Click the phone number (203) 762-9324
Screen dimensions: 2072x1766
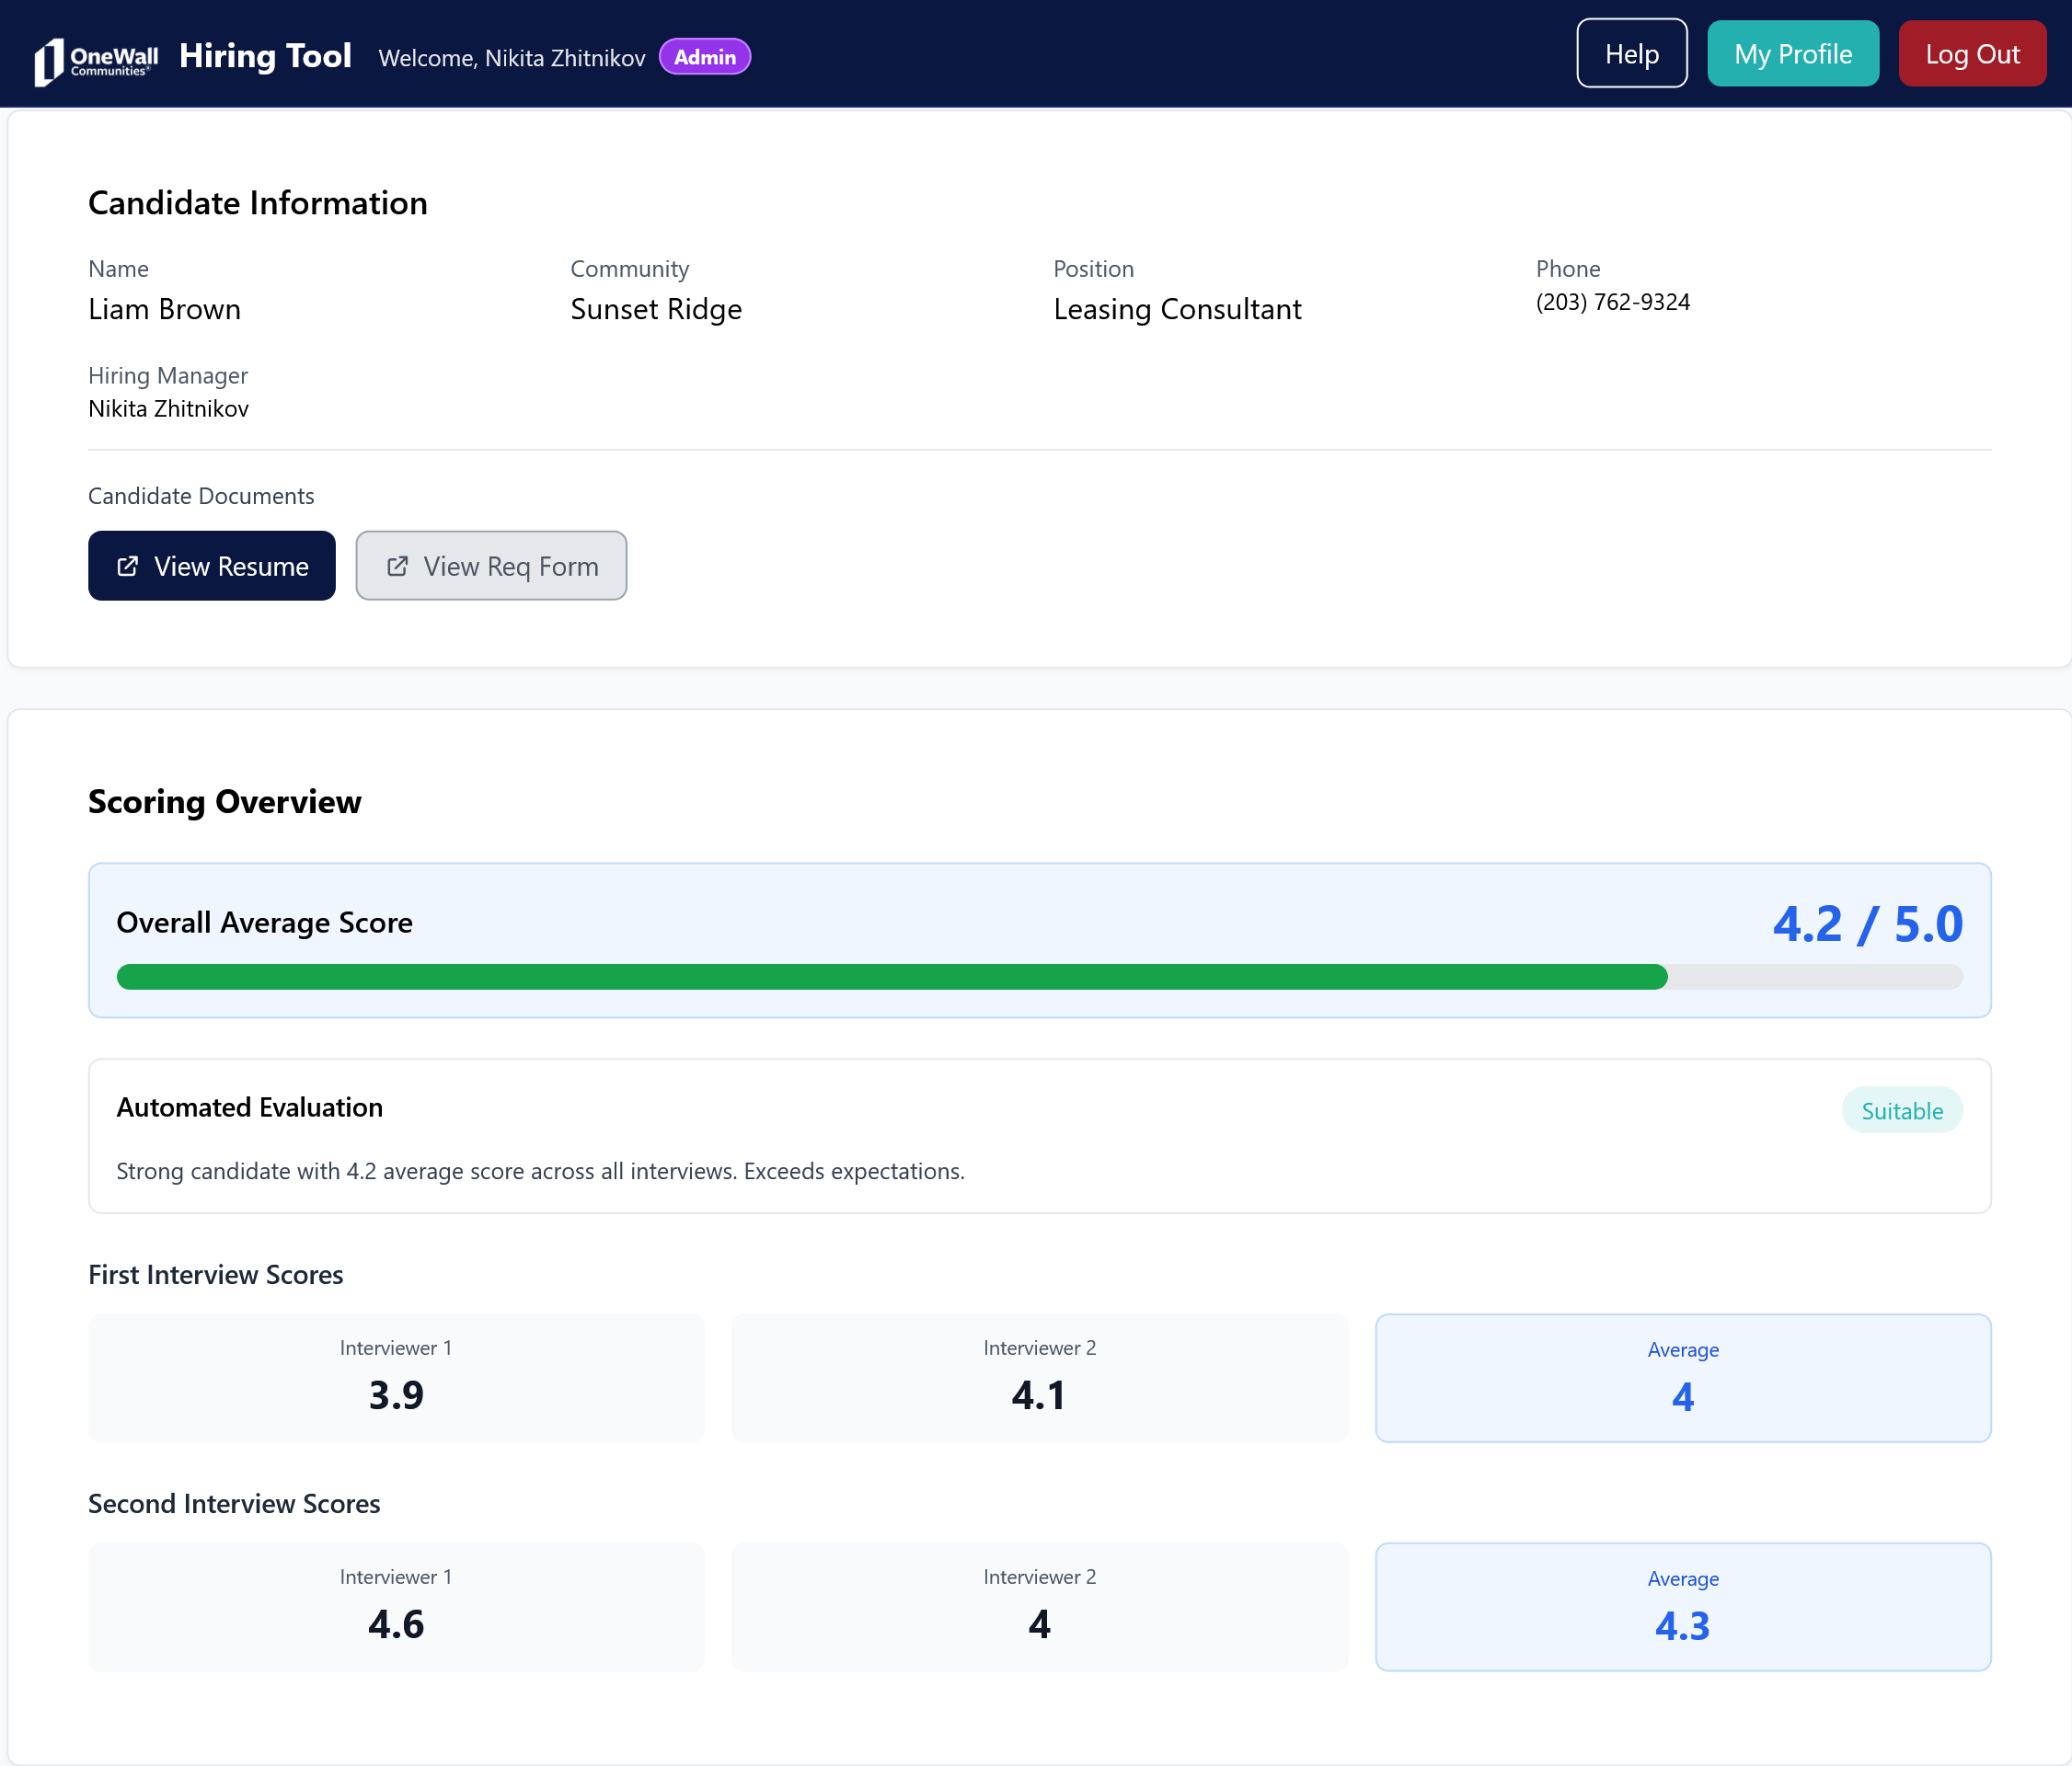(x=1612, y=302)
